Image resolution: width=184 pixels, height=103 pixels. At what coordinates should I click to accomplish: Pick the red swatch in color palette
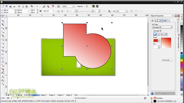[x=182, y=63]
